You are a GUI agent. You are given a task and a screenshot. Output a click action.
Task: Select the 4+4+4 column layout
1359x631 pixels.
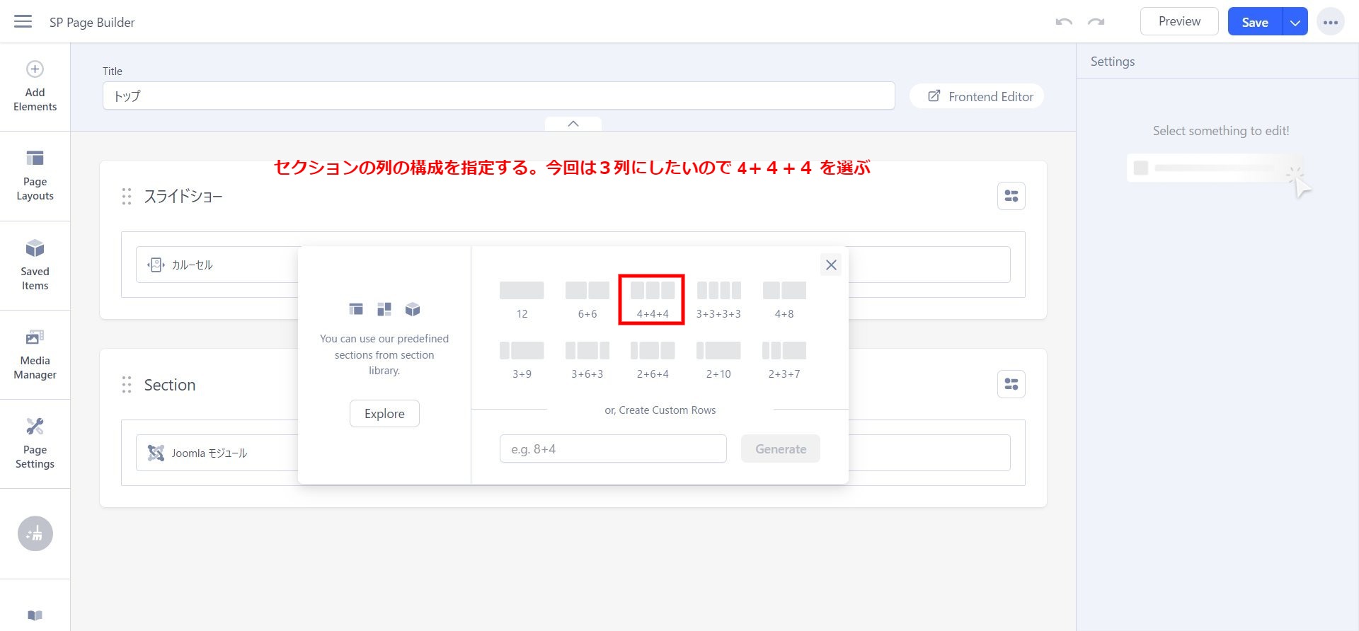tap(652, 299)
